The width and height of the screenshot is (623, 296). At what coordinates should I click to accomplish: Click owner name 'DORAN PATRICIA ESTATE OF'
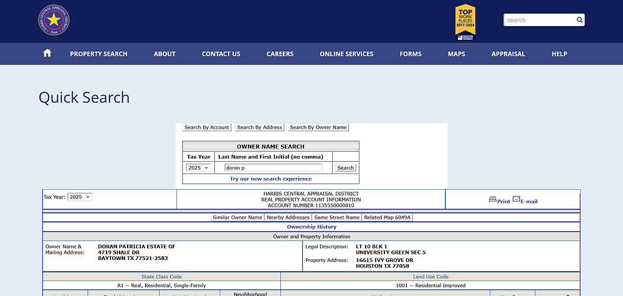(x=136, y=246)
